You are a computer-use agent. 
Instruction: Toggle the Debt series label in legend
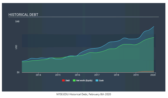[x=67, y=80]
